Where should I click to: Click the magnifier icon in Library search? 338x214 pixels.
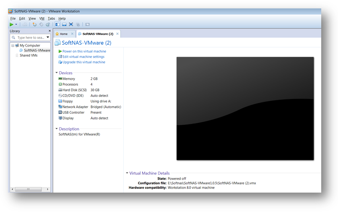[13, 37]
